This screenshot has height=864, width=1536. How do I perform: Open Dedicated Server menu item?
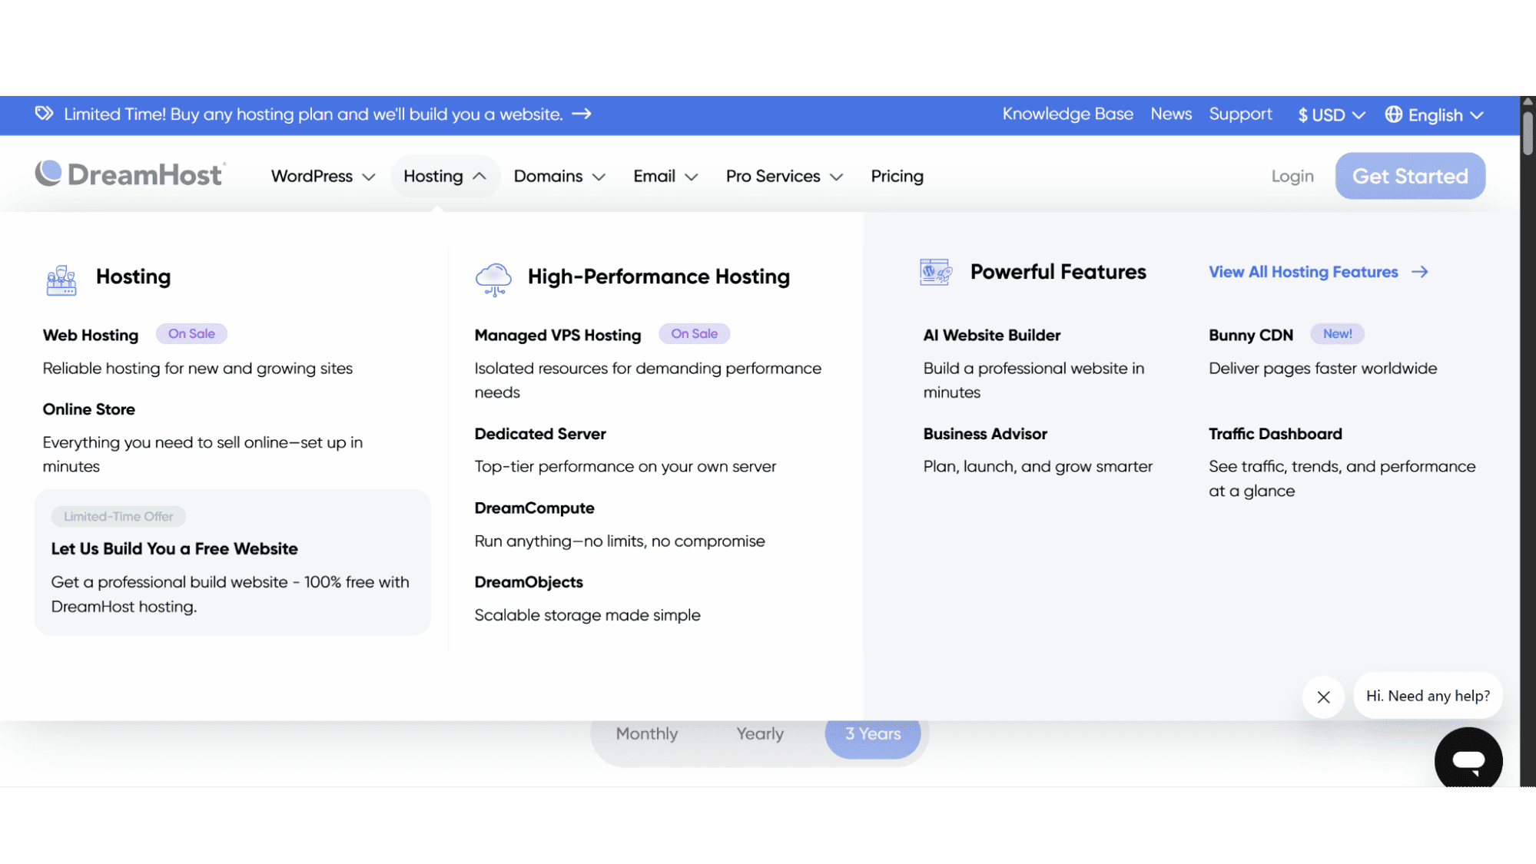(540, 434)
